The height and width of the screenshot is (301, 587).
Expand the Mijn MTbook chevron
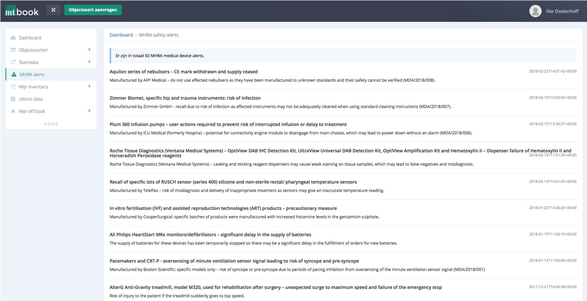click(89, 111)
